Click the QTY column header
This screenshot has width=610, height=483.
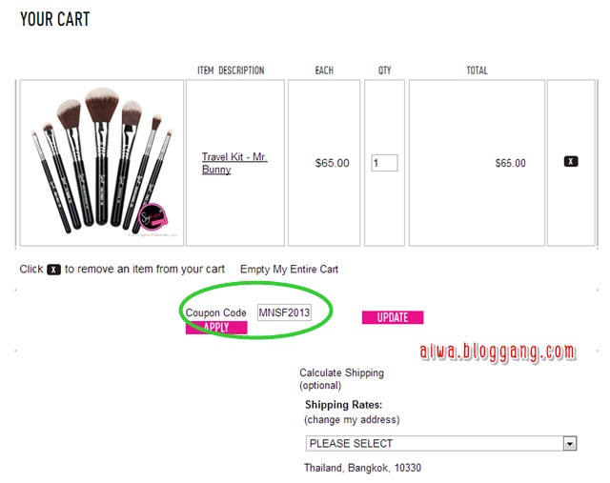point(384,70)
